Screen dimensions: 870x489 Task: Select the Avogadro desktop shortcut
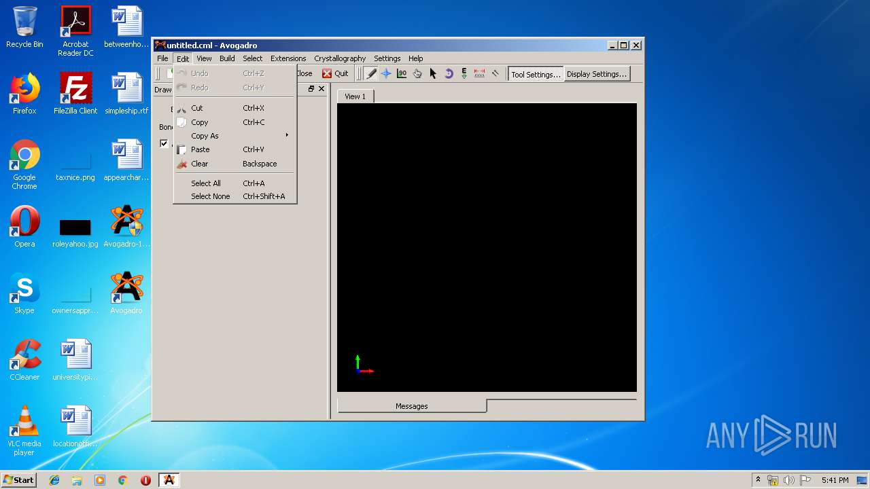pyautogui.click(x=126, y=294)
